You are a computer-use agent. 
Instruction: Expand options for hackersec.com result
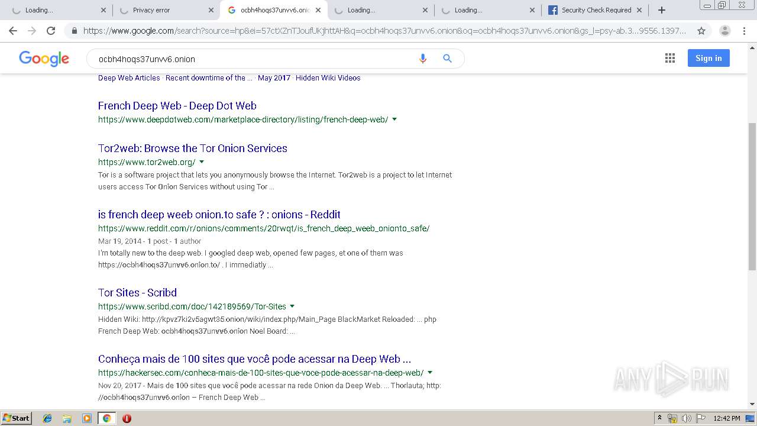[x=430, y=373]
